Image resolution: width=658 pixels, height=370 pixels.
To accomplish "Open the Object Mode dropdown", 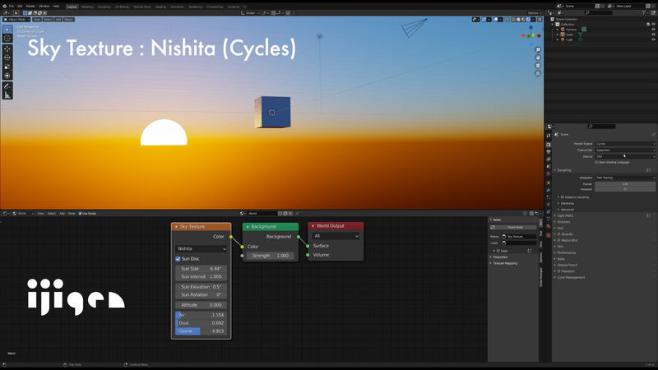I will [16, 19].
